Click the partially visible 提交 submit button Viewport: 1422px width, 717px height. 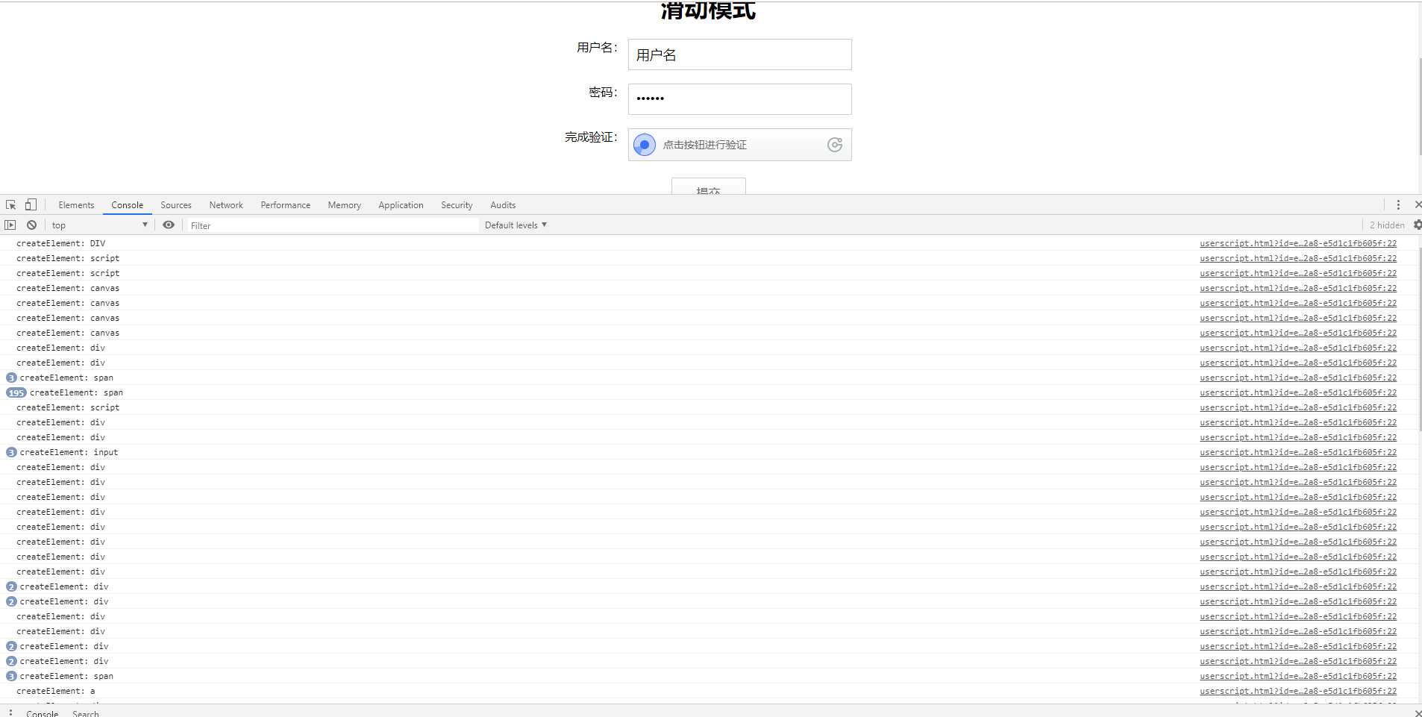tap(708, 187)
